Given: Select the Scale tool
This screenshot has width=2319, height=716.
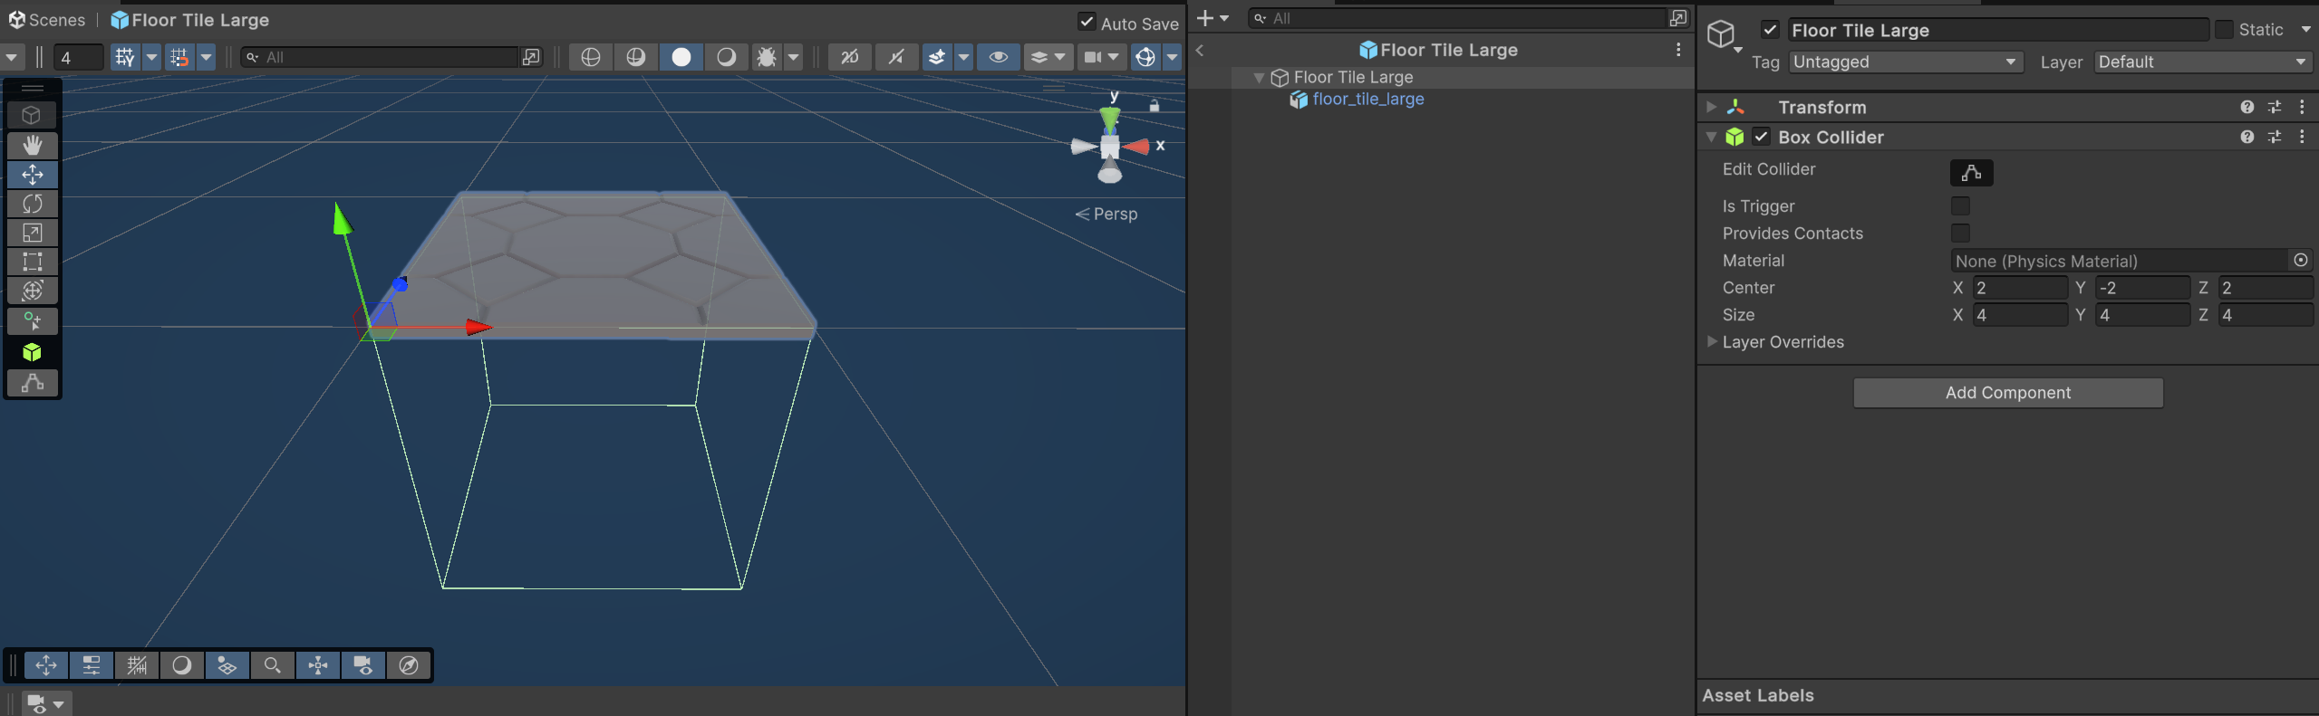Looking at the screenshot, I should (33, 233).
